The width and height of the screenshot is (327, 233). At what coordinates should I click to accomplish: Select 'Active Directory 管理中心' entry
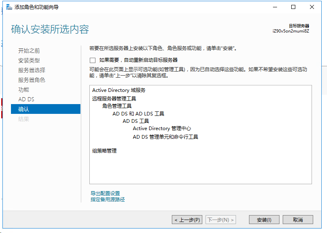pos(162,128)
